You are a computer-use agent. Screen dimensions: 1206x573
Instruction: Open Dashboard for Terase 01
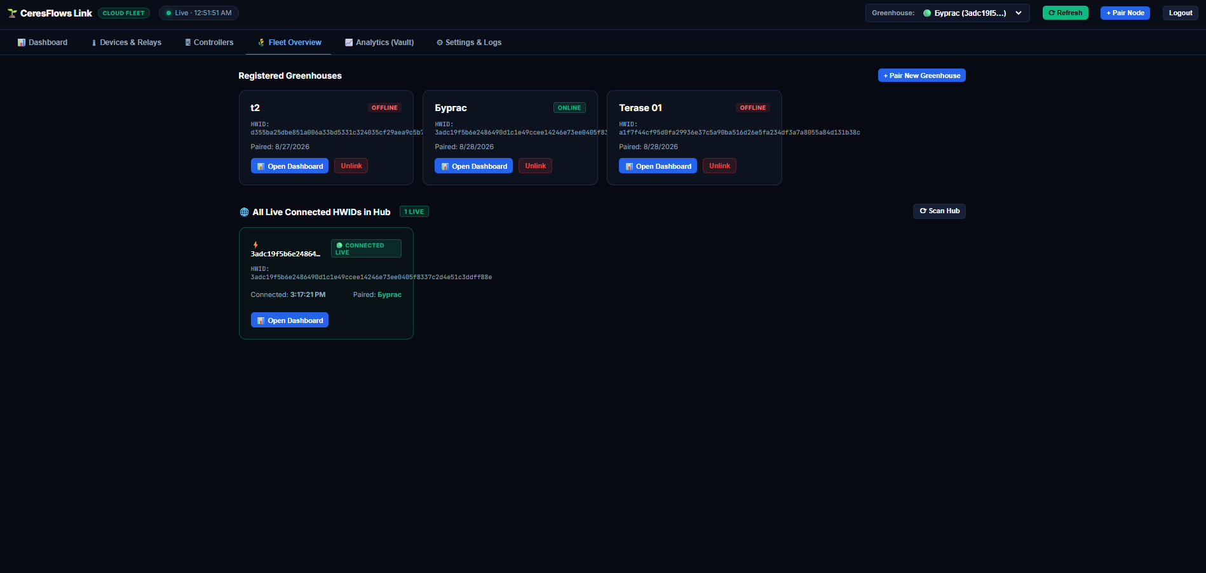tap(658, 166)
